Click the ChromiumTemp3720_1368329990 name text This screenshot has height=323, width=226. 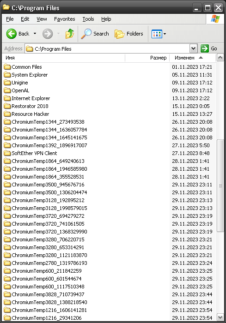49,232
